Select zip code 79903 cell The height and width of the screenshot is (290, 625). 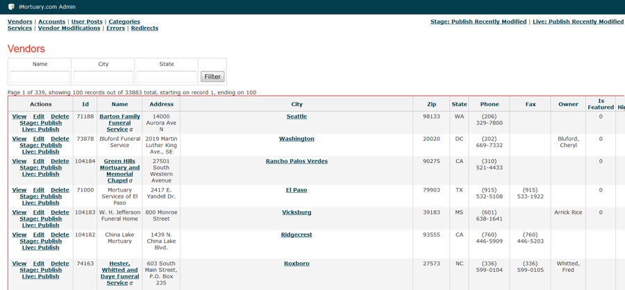click(431, 190)
